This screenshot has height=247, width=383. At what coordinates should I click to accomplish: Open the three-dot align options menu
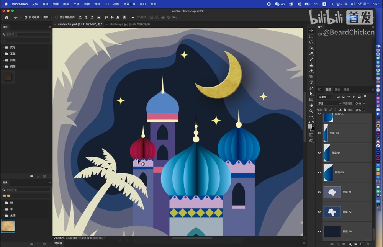tap(132, 17)
